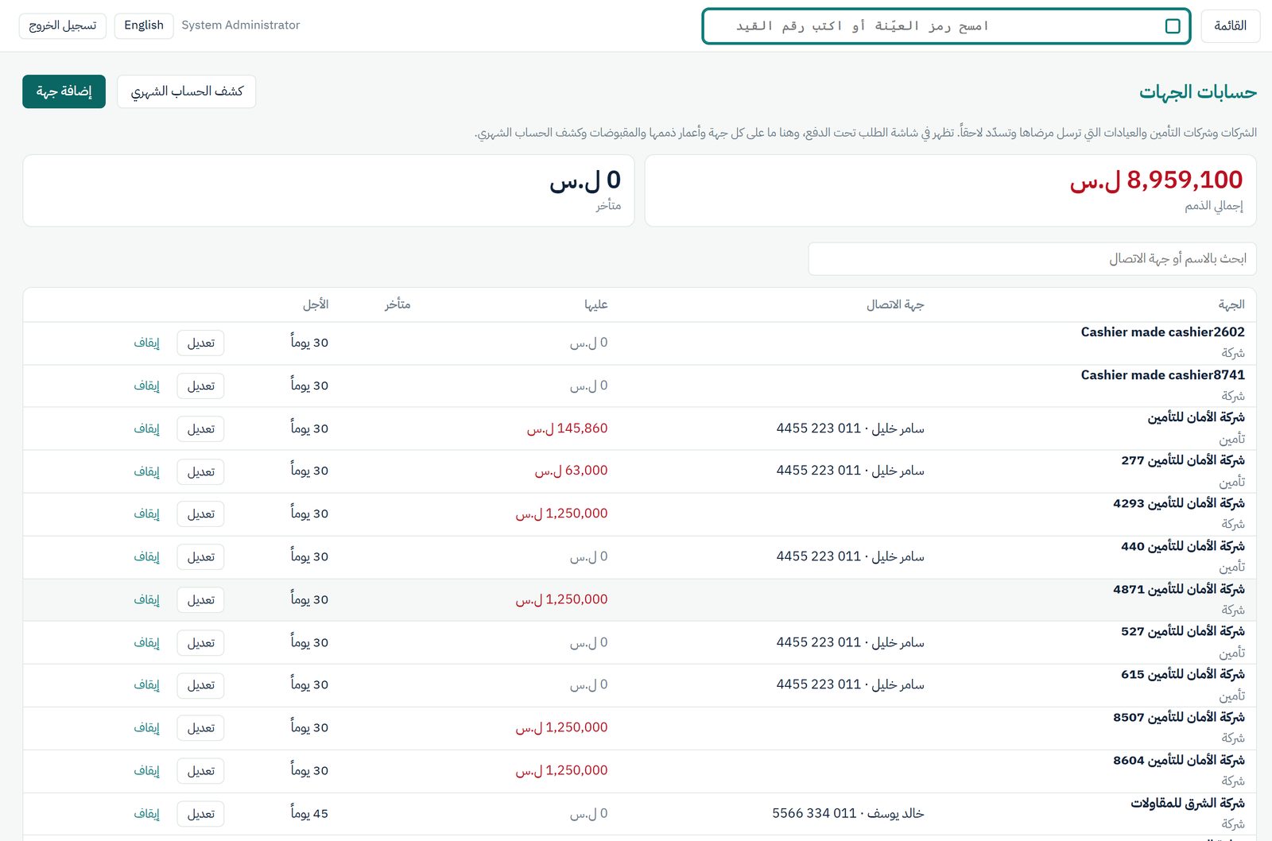Click the System Administrator user label

[x=241, y=25]
